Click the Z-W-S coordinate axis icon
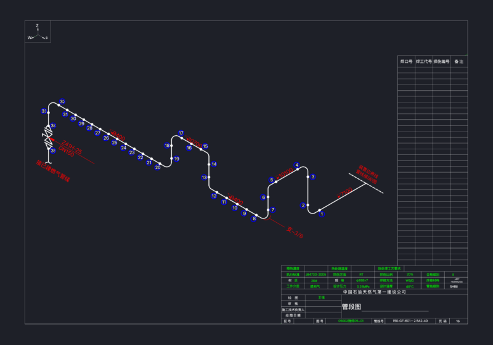This screenshot has height=345, width=493. 38,32
